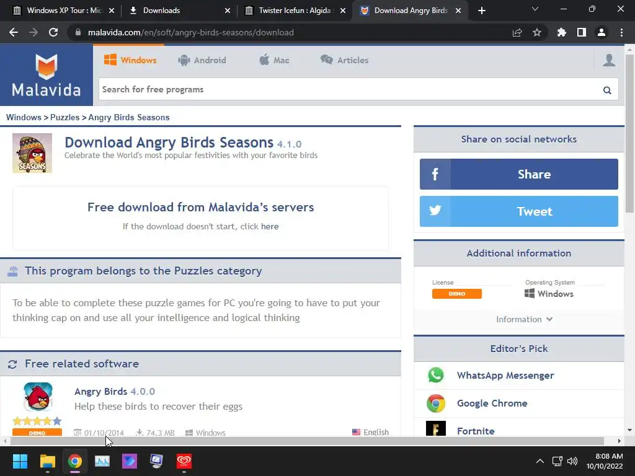Close the Twister Icefun browser tab
This screenshot has width=635, height=476.
(343, 11)
